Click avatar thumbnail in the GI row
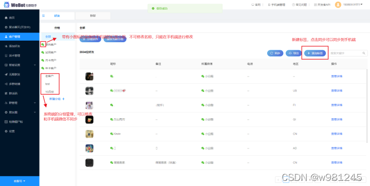This screenshot has height=186, width=370. tap(89, 119)
